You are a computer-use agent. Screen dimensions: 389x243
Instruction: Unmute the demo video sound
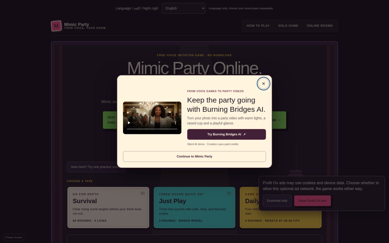click(x=152, y=123)
